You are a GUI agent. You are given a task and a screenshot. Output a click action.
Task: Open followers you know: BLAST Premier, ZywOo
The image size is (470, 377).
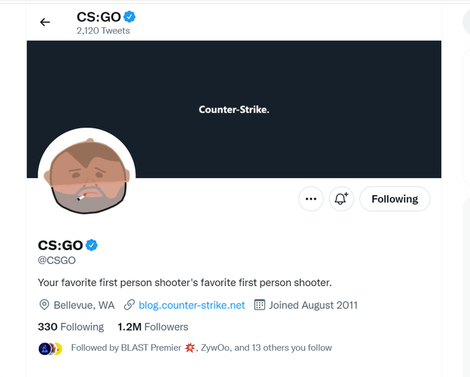(201, 348)
